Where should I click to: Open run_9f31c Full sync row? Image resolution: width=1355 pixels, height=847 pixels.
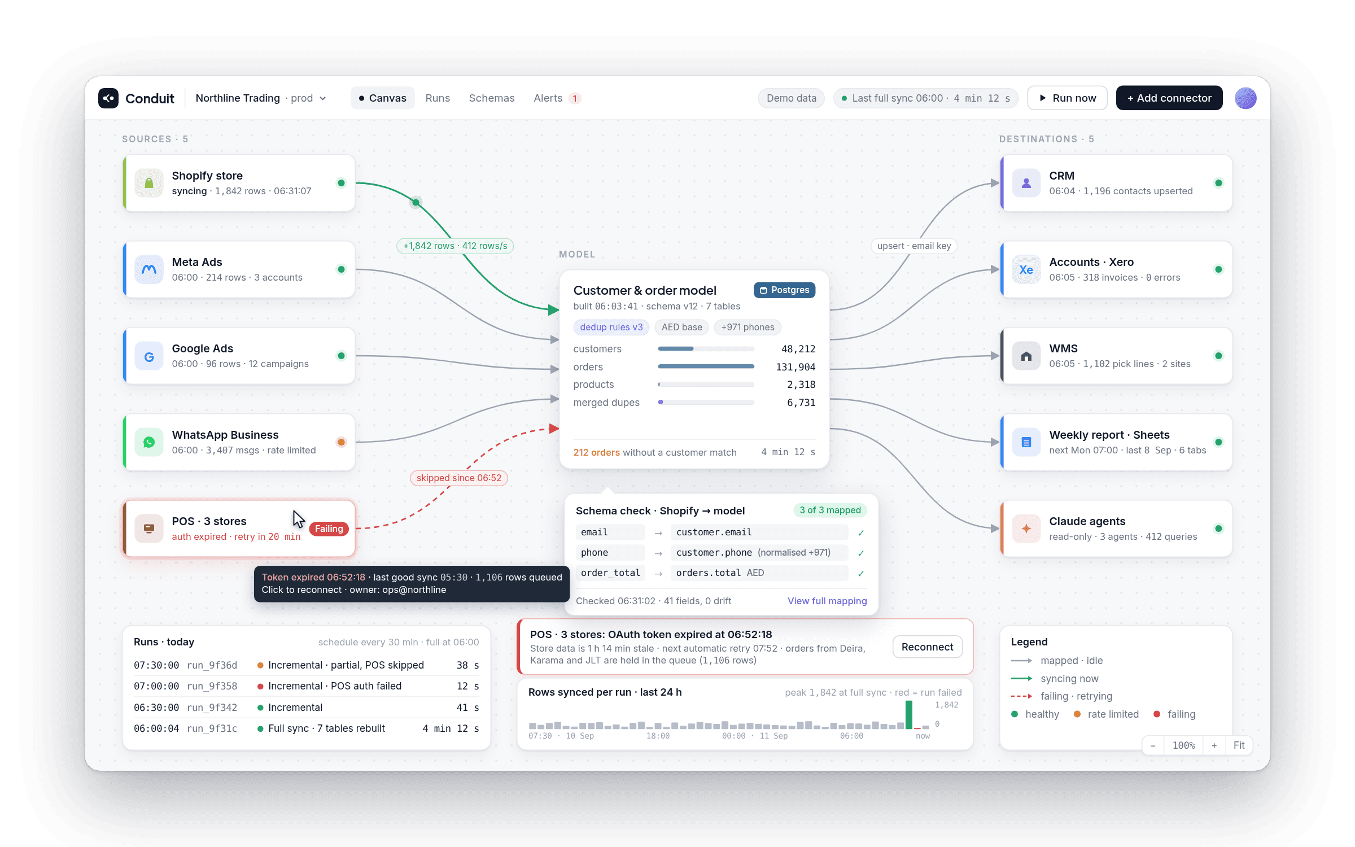point(306,729)
